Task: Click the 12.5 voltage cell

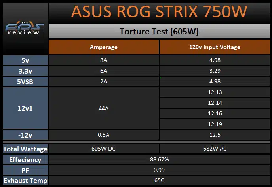Action: pyautogui.click(x=215, y=135)
